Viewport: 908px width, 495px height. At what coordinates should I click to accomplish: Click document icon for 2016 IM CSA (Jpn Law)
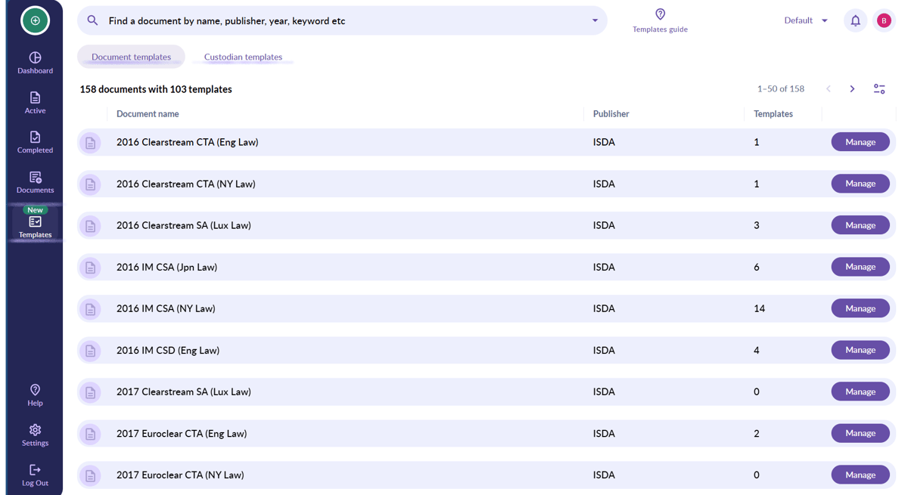tap(90, 267)
